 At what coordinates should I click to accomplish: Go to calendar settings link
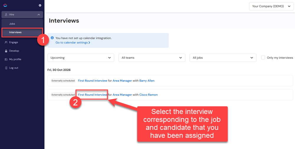pyautogui.click(x=73, y=43)
